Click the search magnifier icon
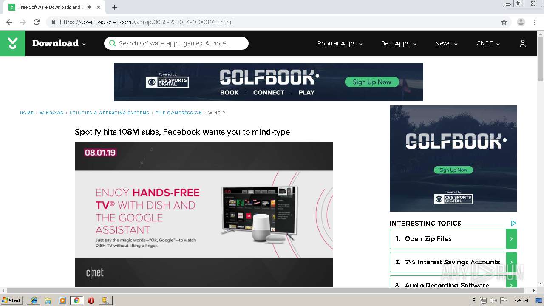 click(x=112, y=43)
